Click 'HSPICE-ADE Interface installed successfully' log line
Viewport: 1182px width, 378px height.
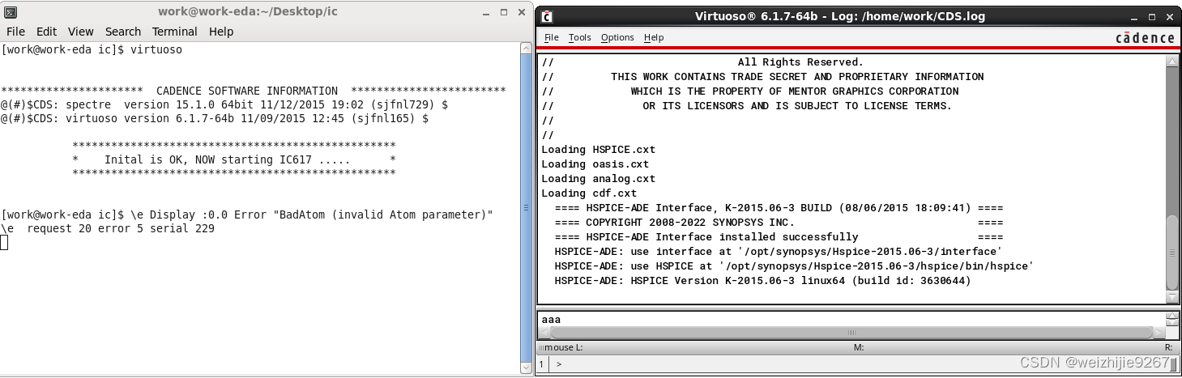(x=779, y=237)
